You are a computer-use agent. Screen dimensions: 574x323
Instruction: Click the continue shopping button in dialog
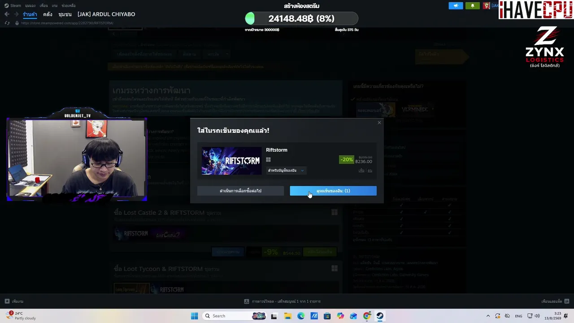click(240, 191)
